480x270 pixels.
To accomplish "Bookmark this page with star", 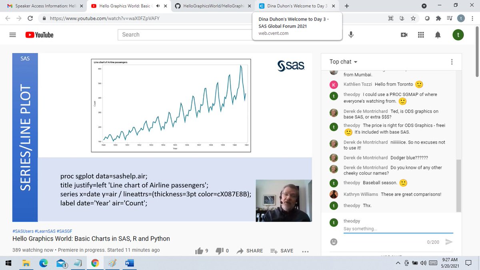I will 413,18.
